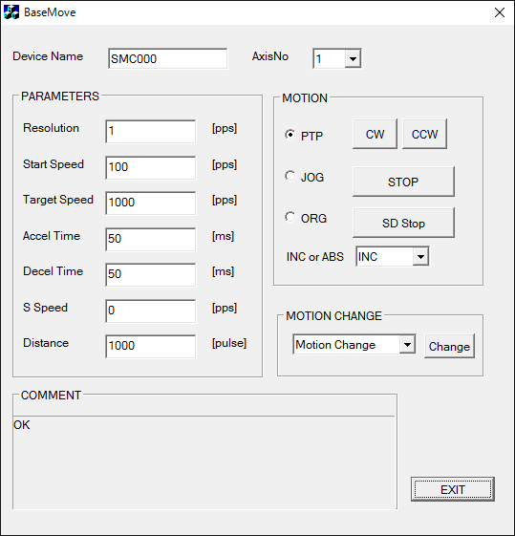
Task: Apply motion change with Change button
Action: [x=449, y=346]
